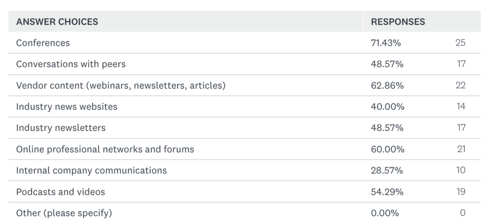Click the 28.57% response percentage
The width and height of the screenshot is (490, 223).
coord(387,170)
